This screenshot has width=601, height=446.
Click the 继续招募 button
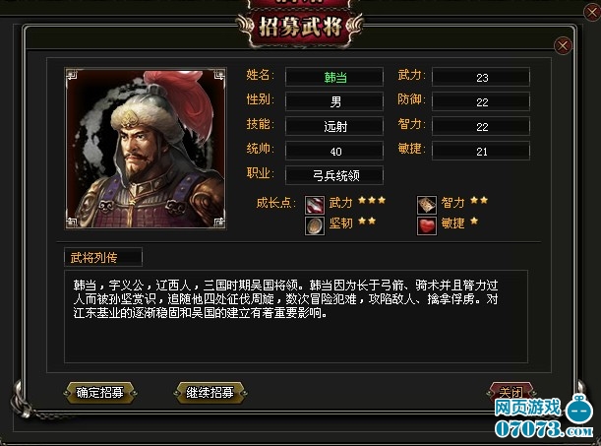[x=210, y=393]
